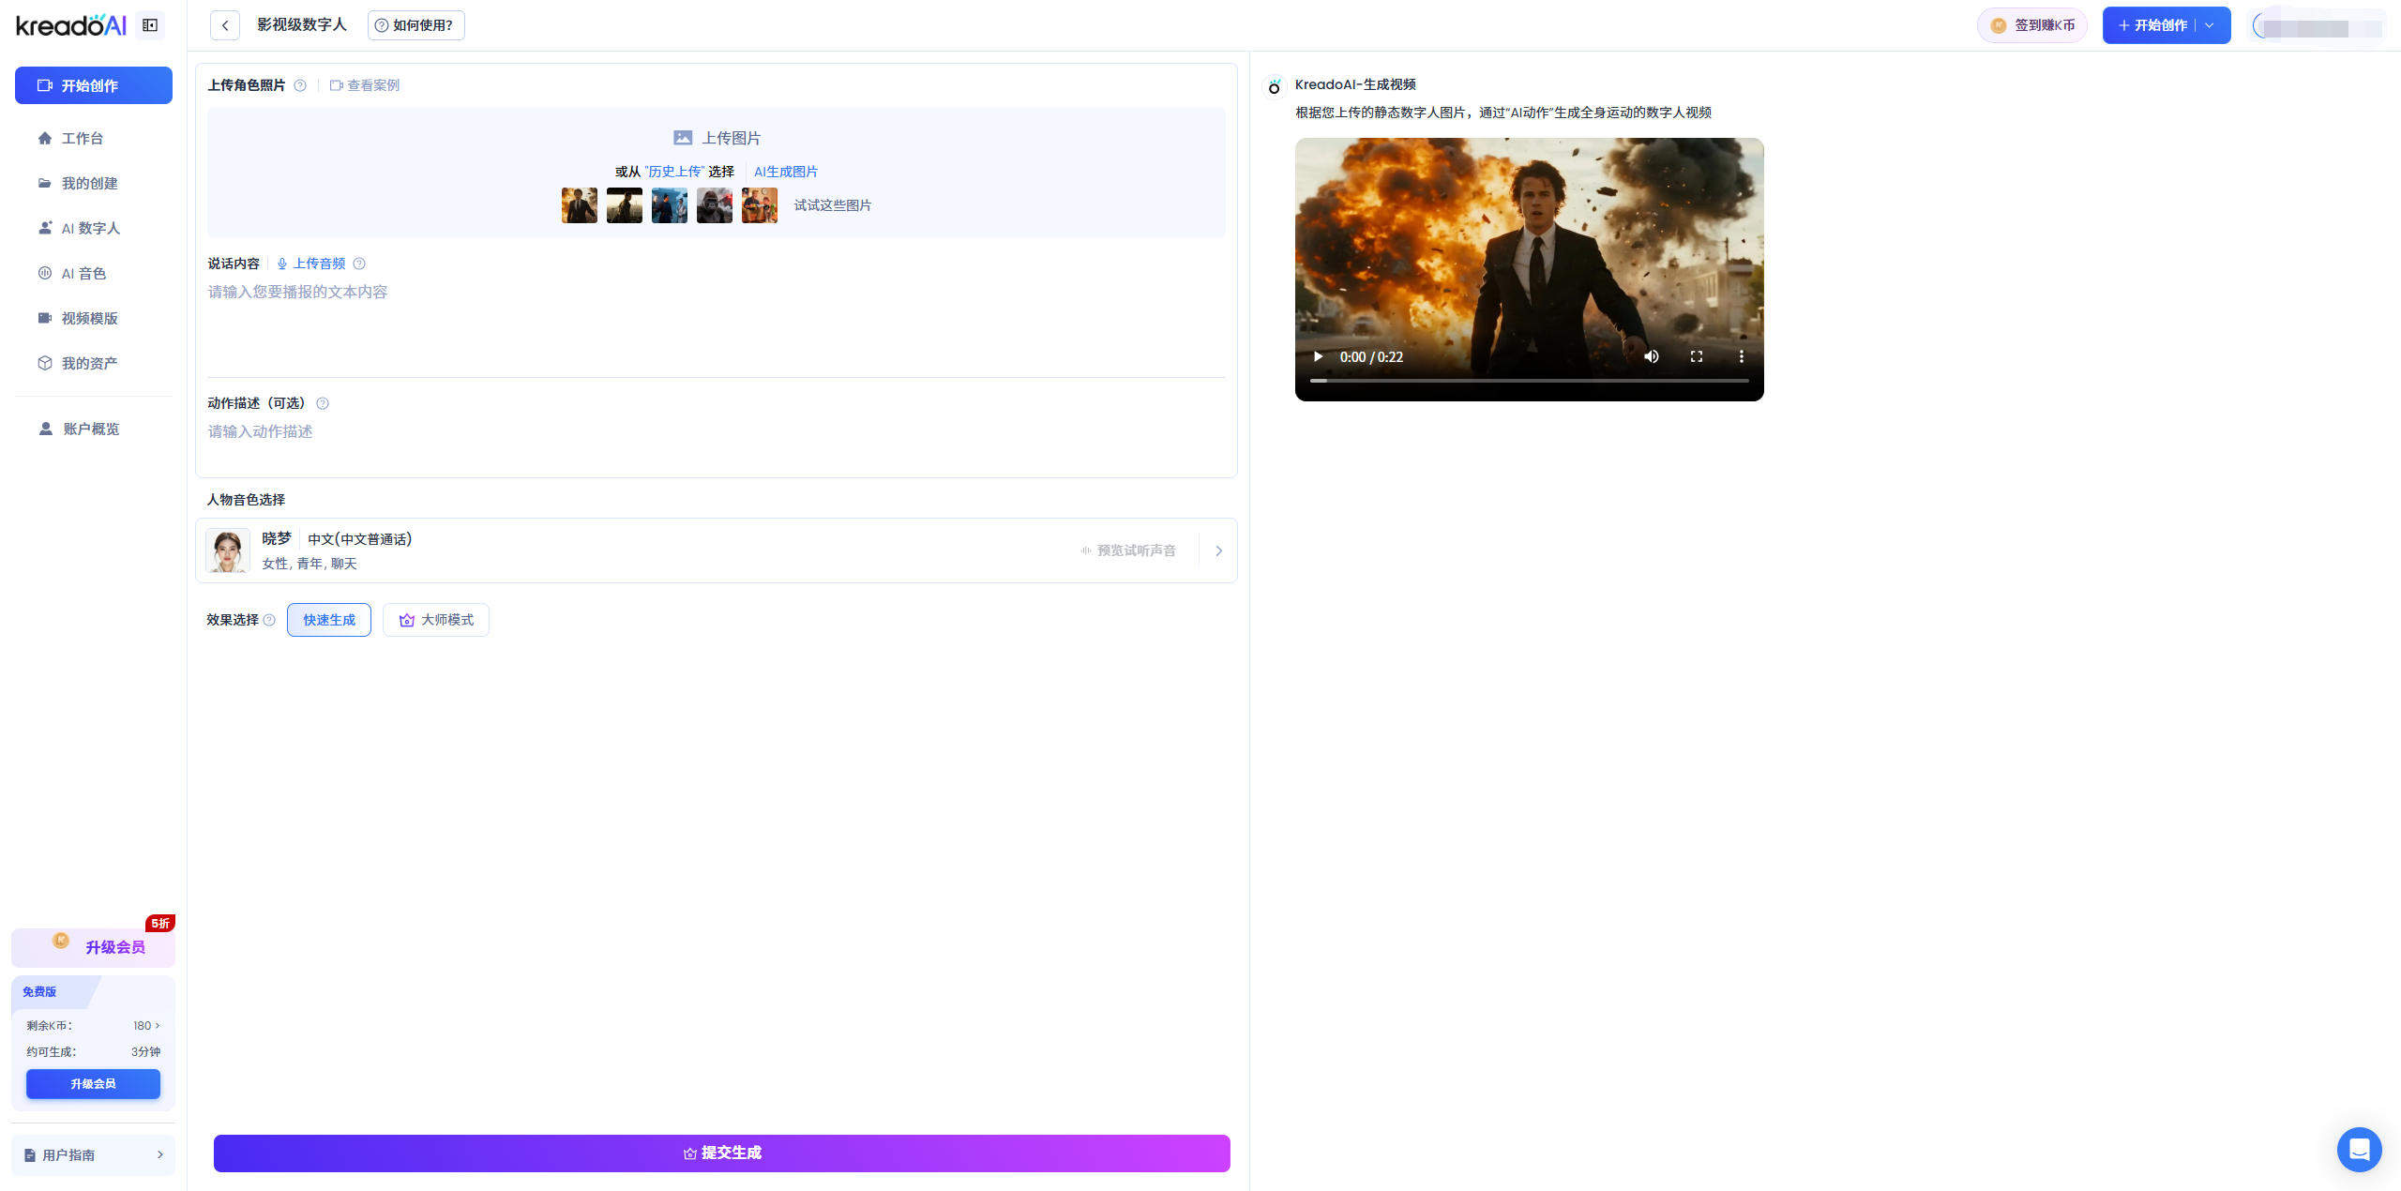Click the folder icon next to 我的创建
The width and height of the screenshot is (2401, 1191).
[45, 183]
